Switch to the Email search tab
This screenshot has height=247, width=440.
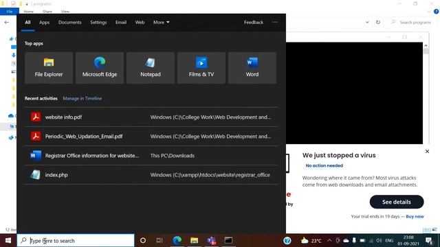tap(121, 22)
